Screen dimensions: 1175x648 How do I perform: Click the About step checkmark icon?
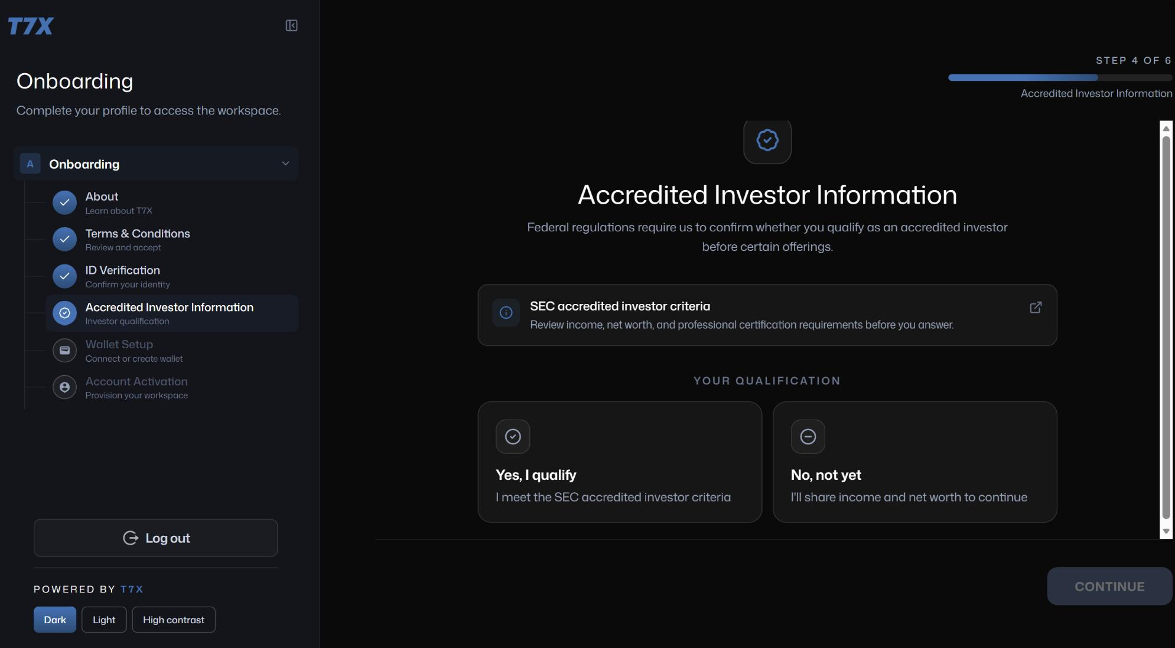(x=64, y=202)
